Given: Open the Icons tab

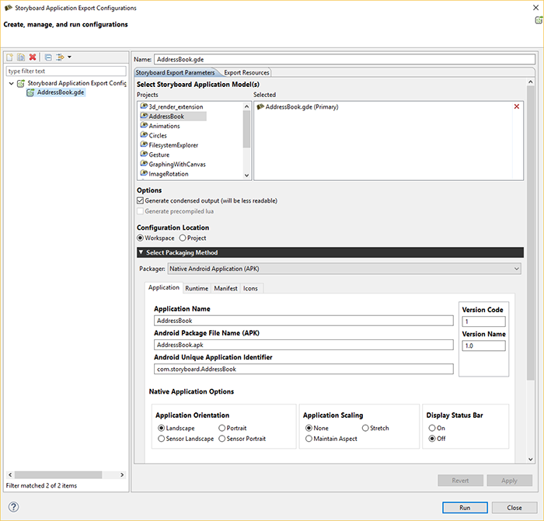Looking at the screenshot, I should 250,288.
